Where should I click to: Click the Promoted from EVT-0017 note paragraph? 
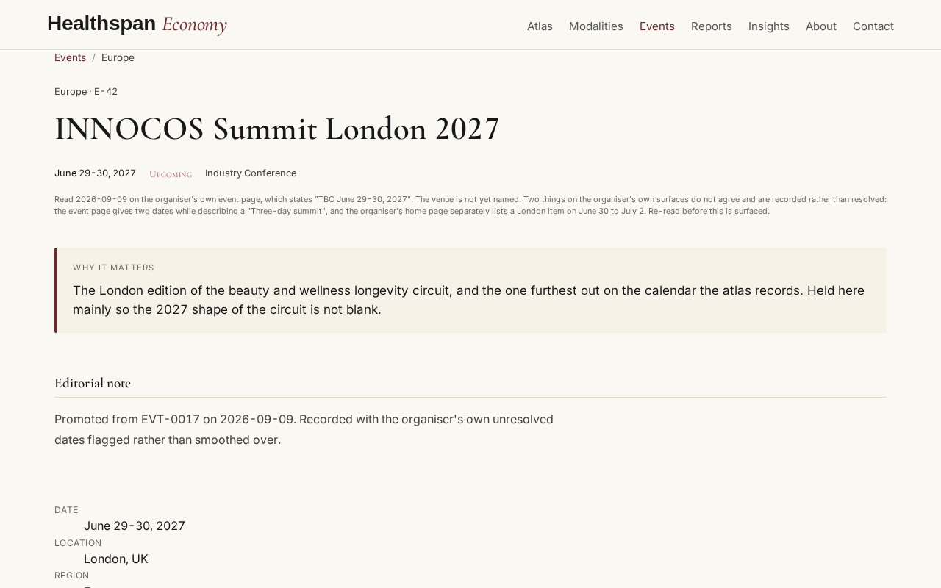[x=304, y=430]
